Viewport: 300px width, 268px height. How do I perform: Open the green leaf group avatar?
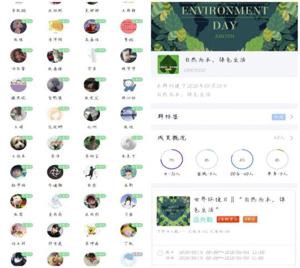click(x=168, y=64)
